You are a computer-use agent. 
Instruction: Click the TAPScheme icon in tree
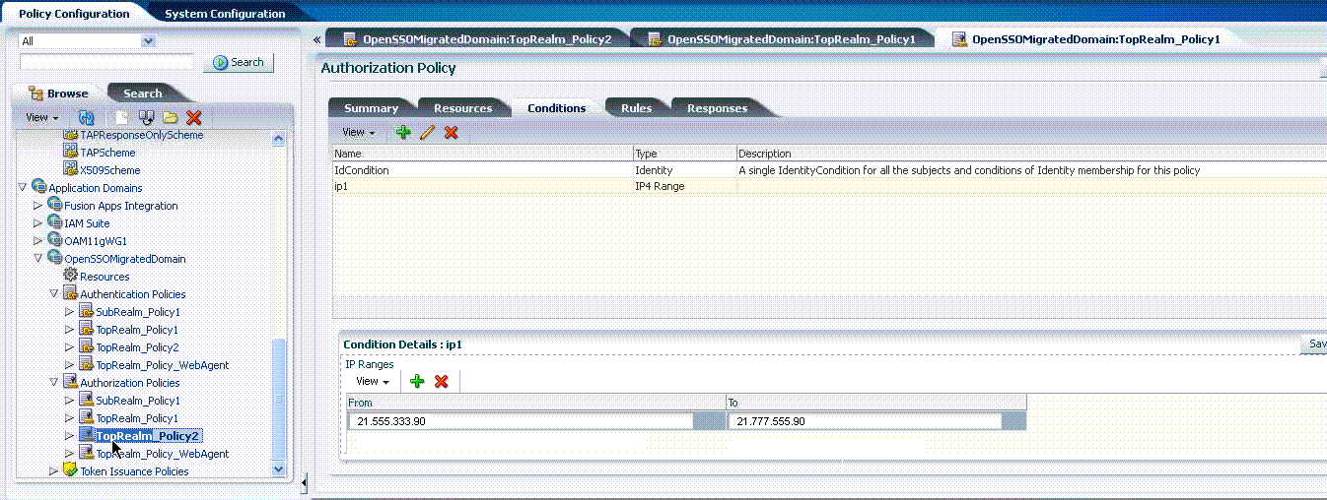coord(70,153)
